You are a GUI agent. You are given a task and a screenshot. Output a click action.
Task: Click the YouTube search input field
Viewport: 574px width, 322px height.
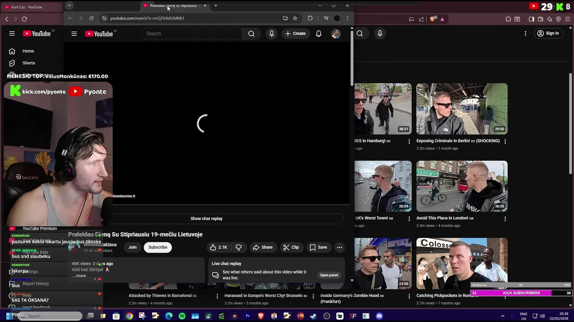(192, 34)
